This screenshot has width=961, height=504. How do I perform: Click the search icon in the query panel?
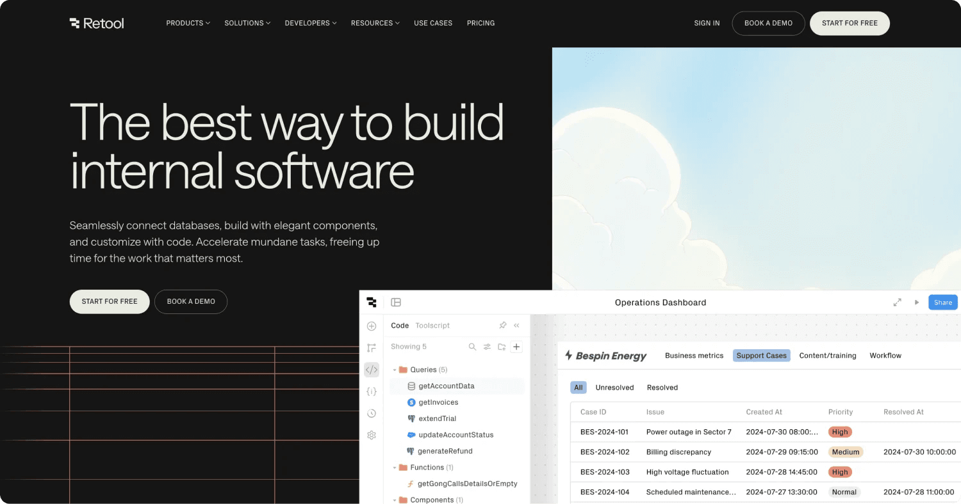click(472, 347)
